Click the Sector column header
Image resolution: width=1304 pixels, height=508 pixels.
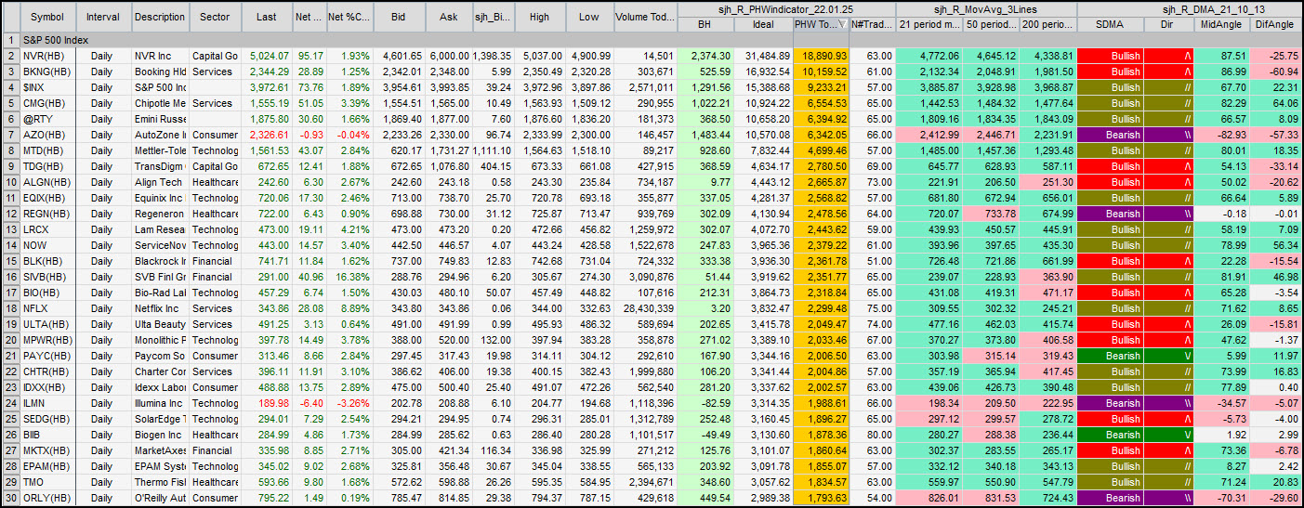[x=216, y=17]
